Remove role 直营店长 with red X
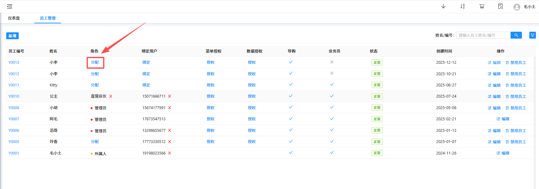539x189 pixels. (111, 96)
